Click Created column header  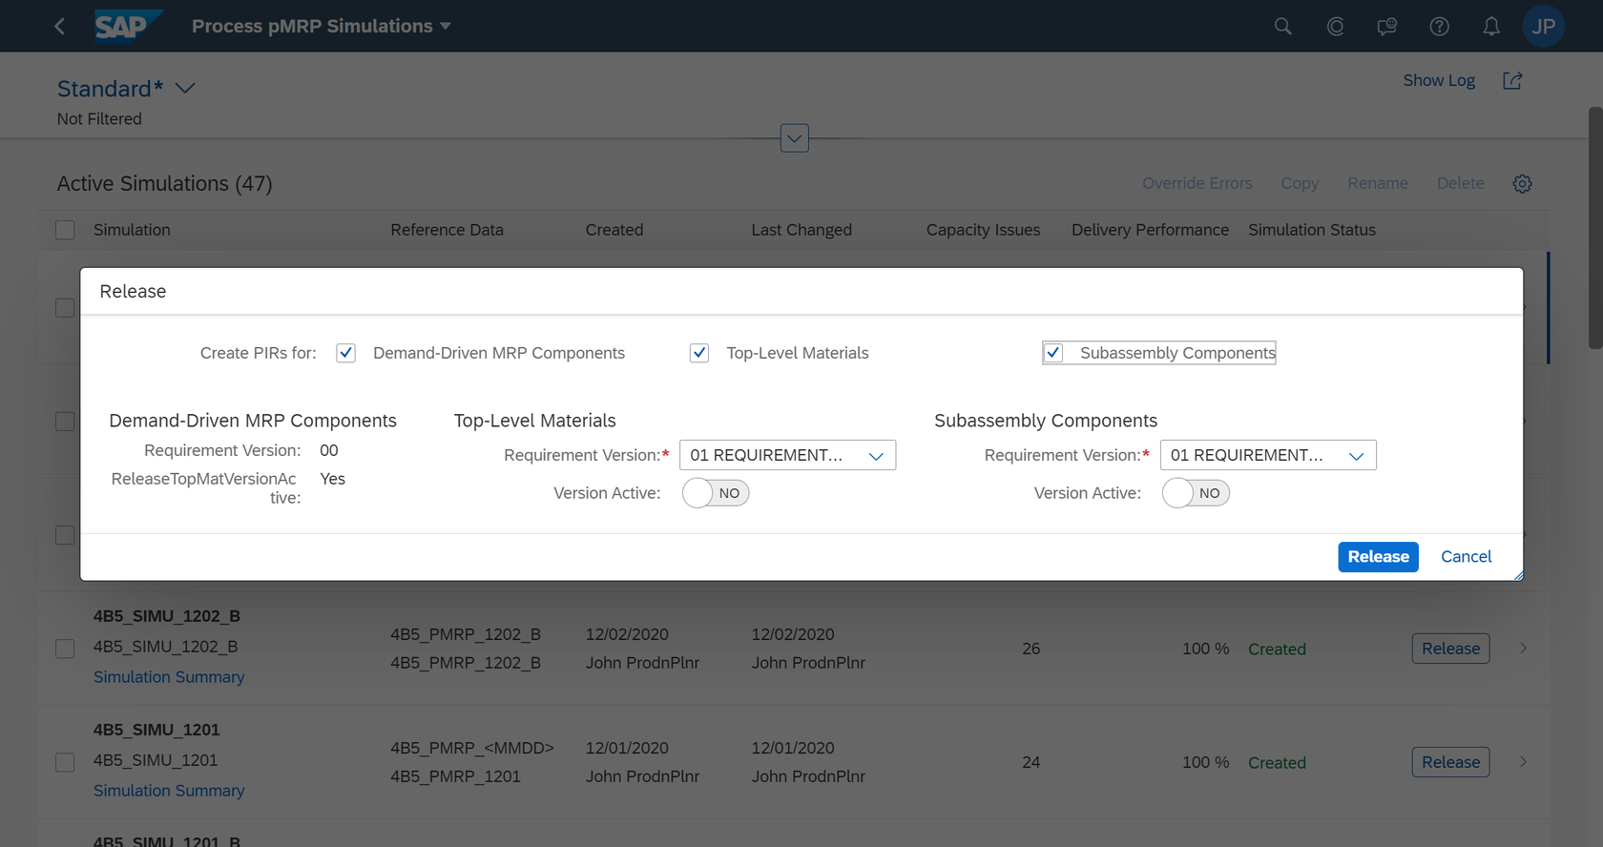(614, 230)
